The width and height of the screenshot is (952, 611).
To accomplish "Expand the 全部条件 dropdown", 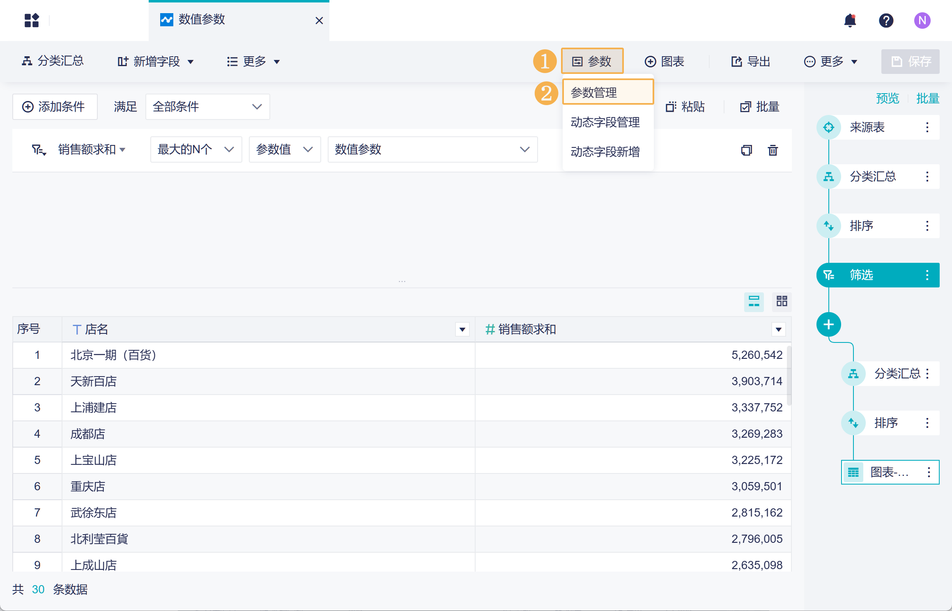I will coord(207,107).
